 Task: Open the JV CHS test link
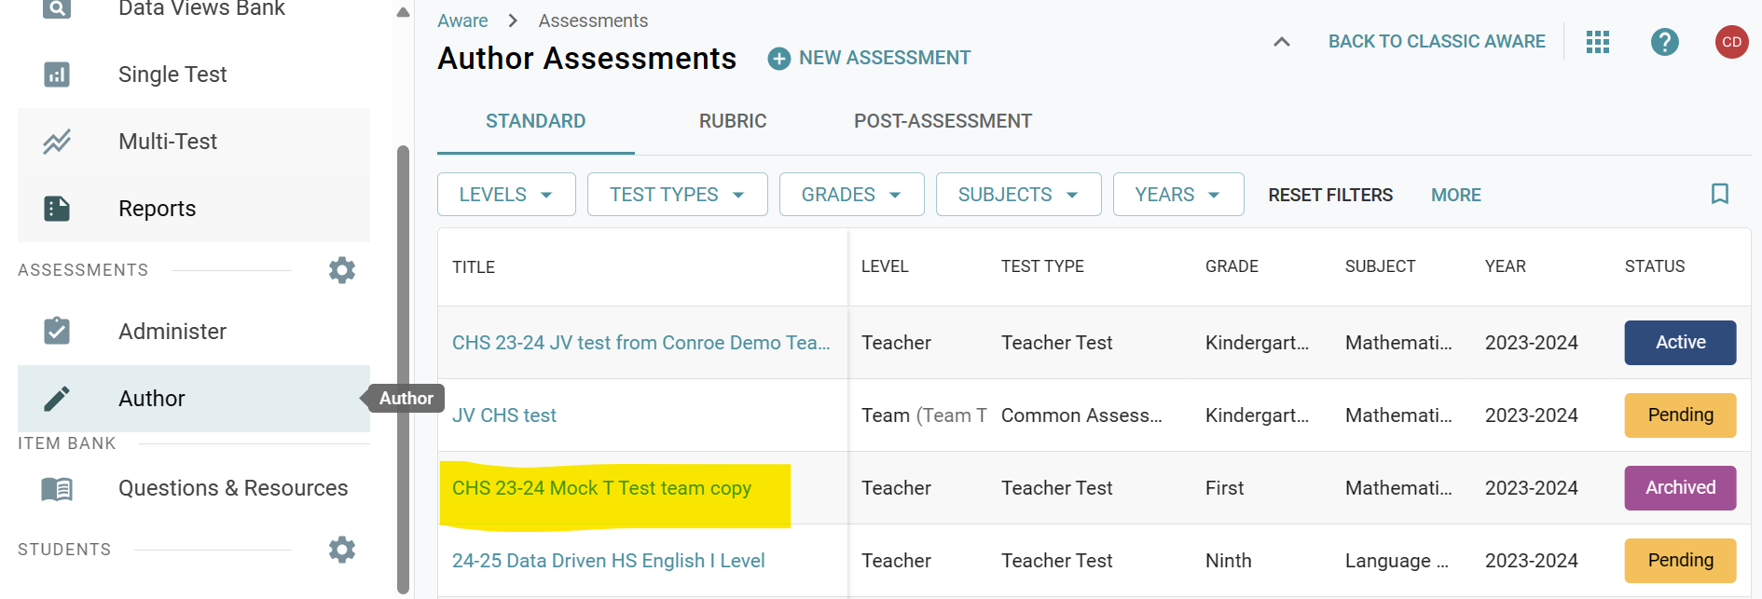(x=504, y=415)
